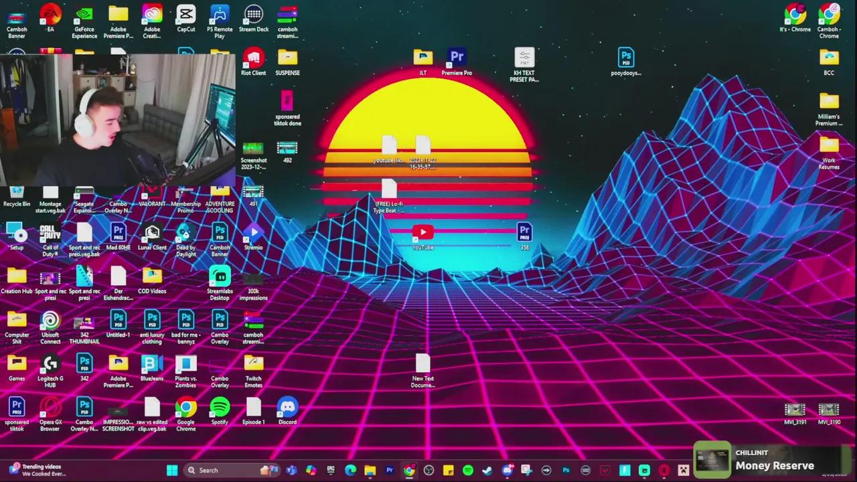Open the Games folder

point(17,368)
